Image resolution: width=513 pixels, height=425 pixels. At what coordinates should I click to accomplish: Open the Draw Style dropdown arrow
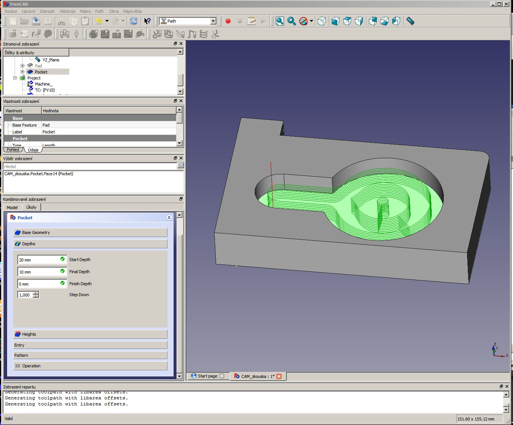(x=311, y=21)
